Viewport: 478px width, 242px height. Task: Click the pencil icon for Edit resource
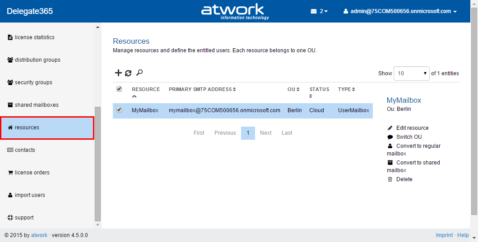pyautogui.click(x=390, y=128)
